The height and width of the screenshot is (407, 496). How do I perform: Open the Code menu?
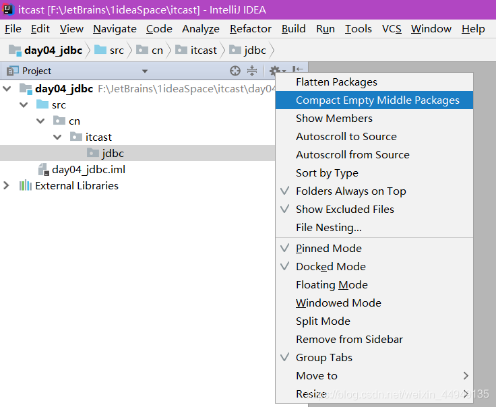pyautogui.click(x=159, y=29)
